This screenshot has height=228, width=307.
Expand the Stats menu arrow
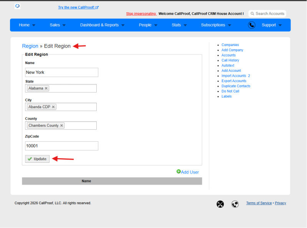185,25
